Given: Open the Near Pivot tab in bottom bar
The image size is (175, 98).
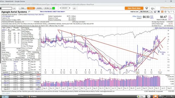Looking at the screenshot, I should (20, 96).
